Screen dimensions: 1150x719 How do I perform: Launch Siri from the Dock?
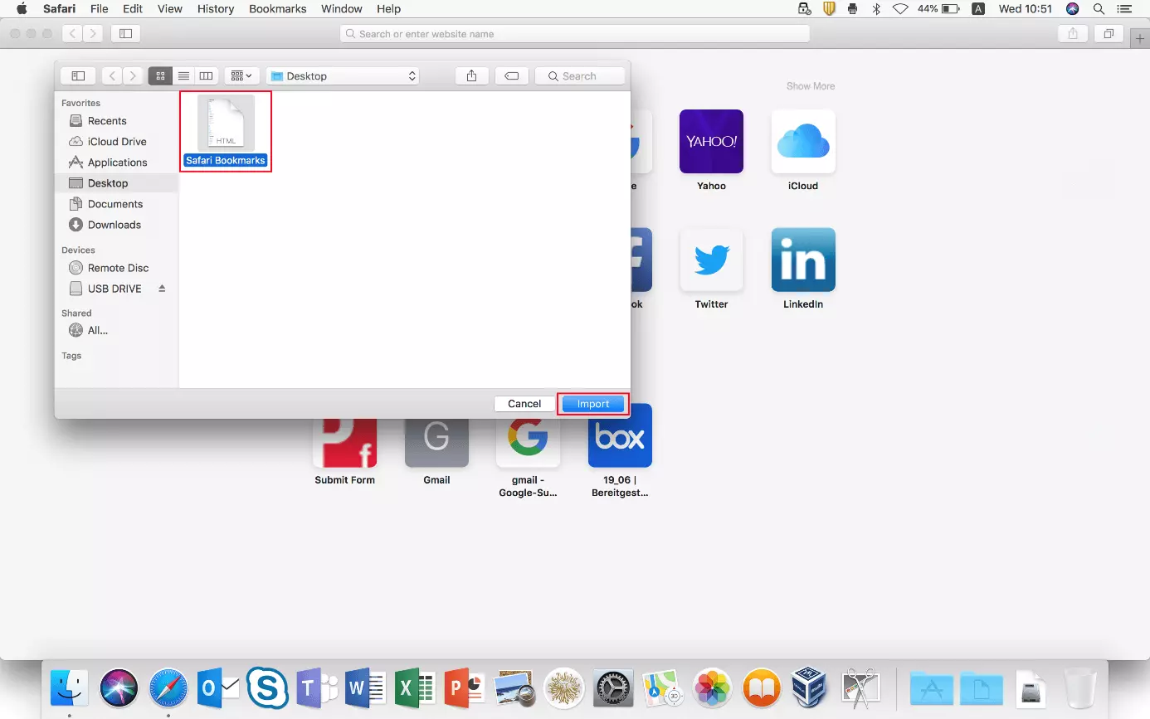tap(119, 687)
